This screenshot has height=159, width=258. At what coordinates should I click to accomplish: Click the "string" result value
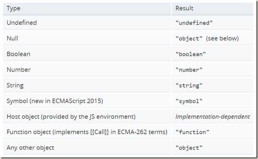pos(189,86)
